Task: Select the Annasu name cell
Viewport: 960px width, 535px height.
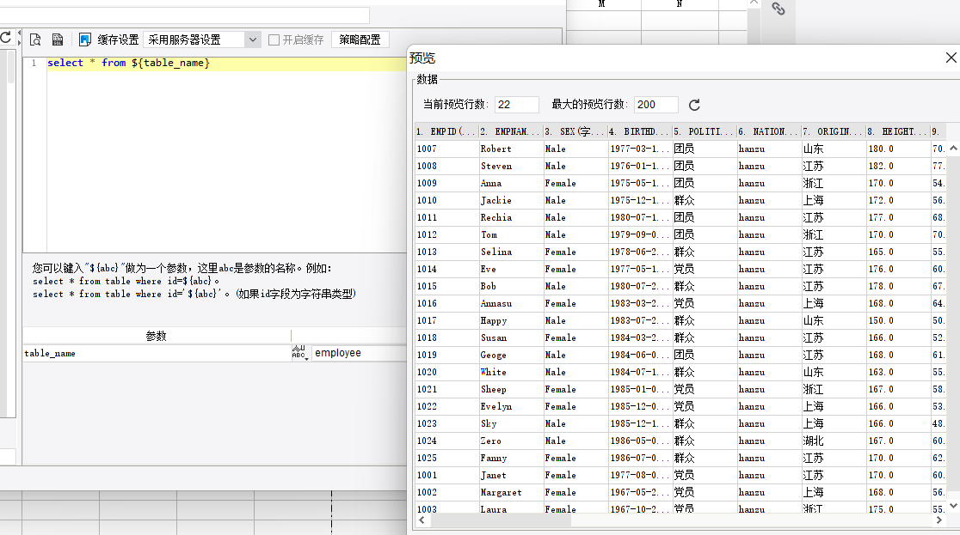Action: (511, 303)
